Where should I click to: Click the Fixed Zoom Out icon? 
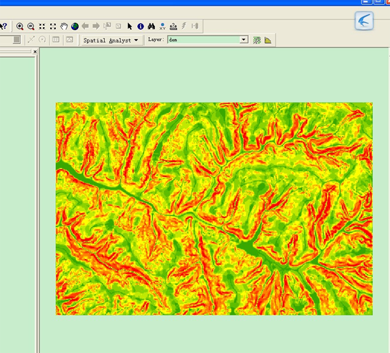[x=53, y=27]
